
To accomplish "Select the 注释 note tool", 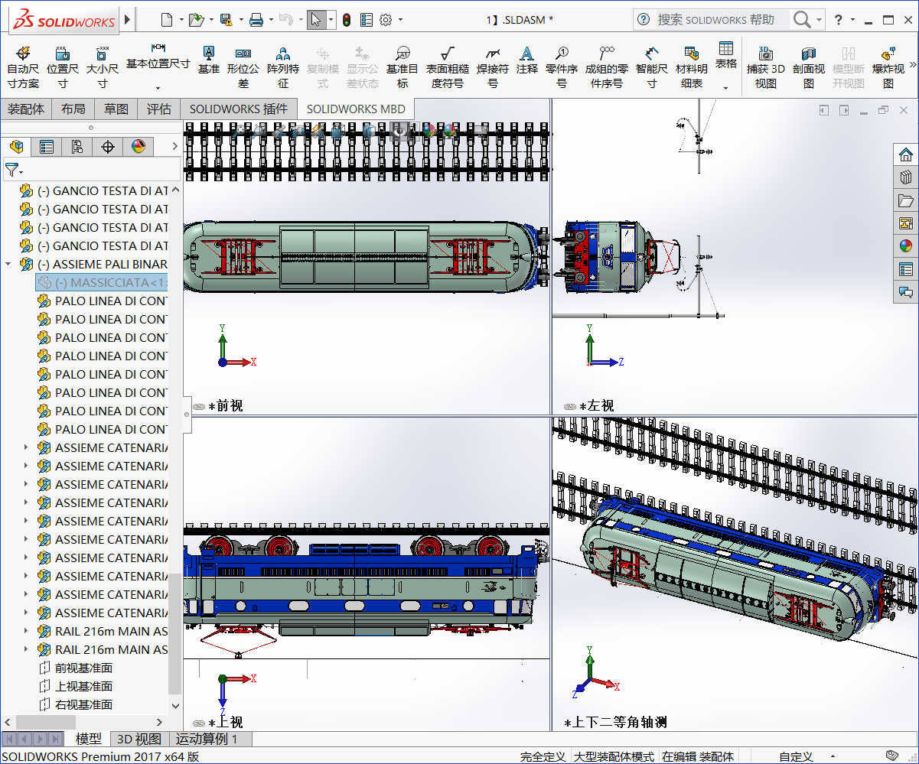I will (526, 60).
